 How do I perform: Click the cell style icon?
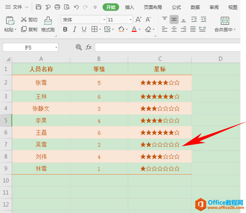click(107, 29)
